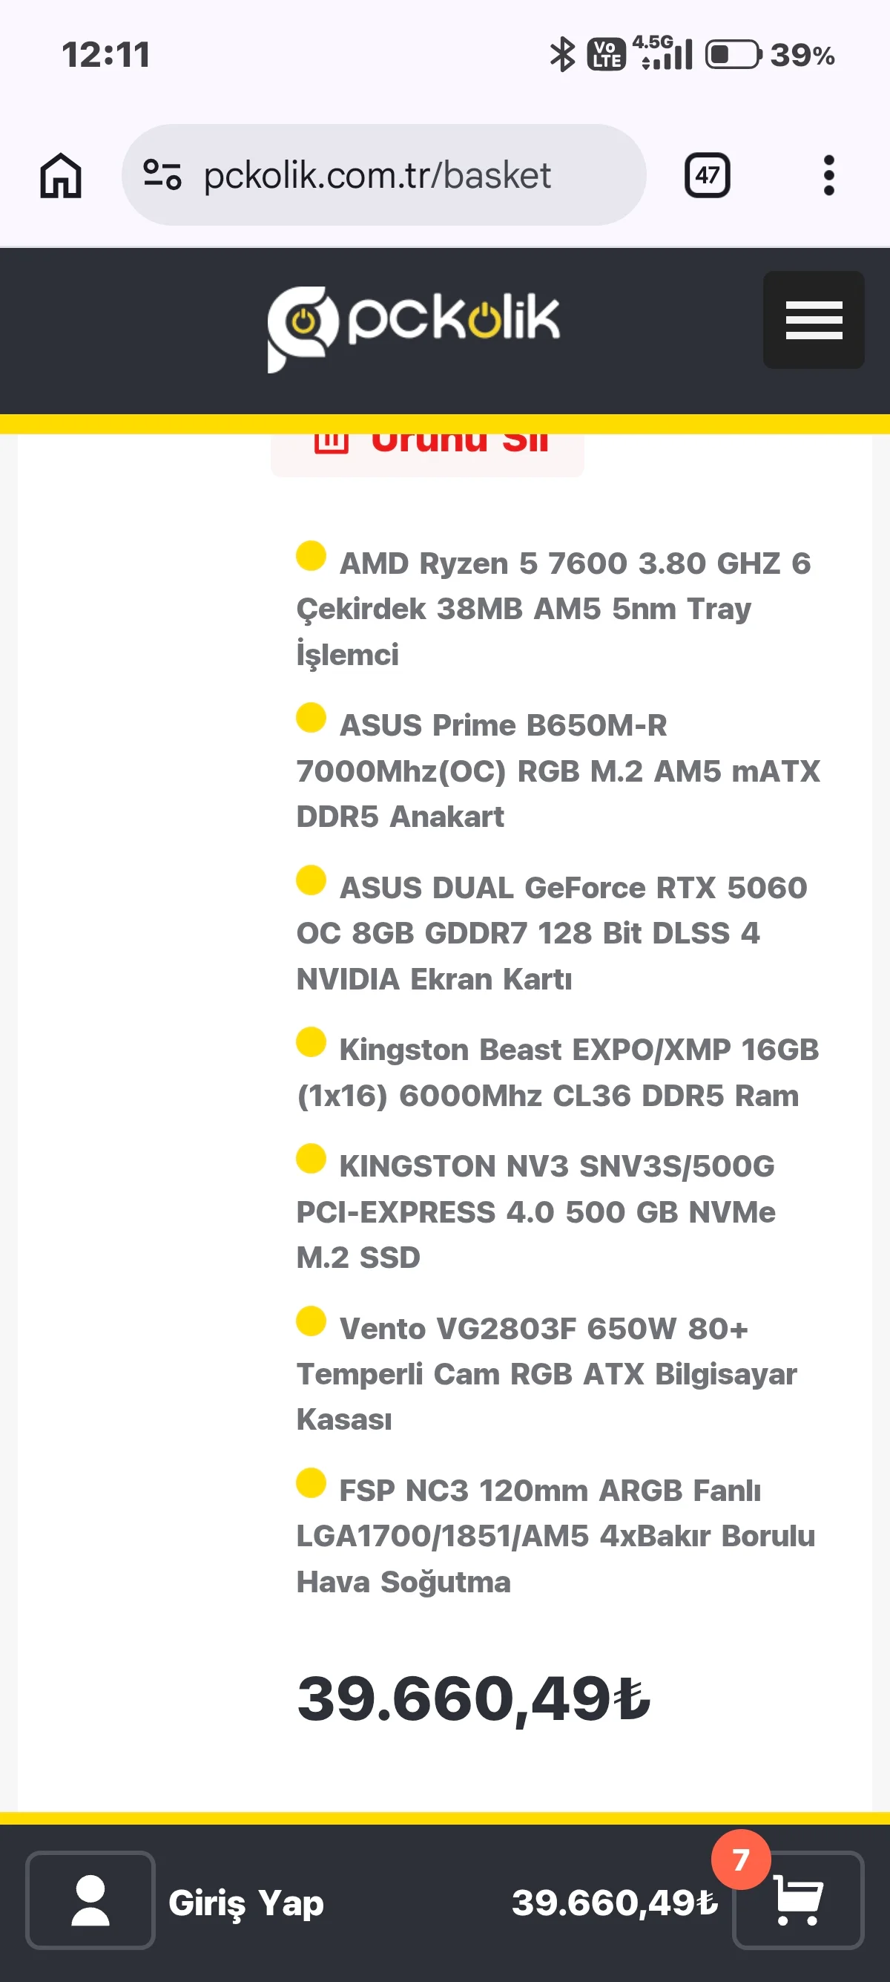The image size is (890, 1982).
Task: Open the Vento VG2803F case item
Action: tap(547, 1374)
